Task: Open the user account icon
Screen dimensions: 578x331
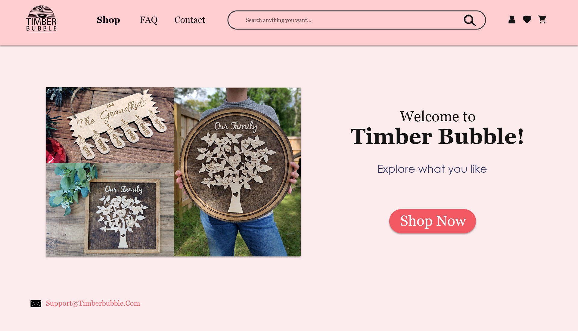Action: (x=512, y=20)
